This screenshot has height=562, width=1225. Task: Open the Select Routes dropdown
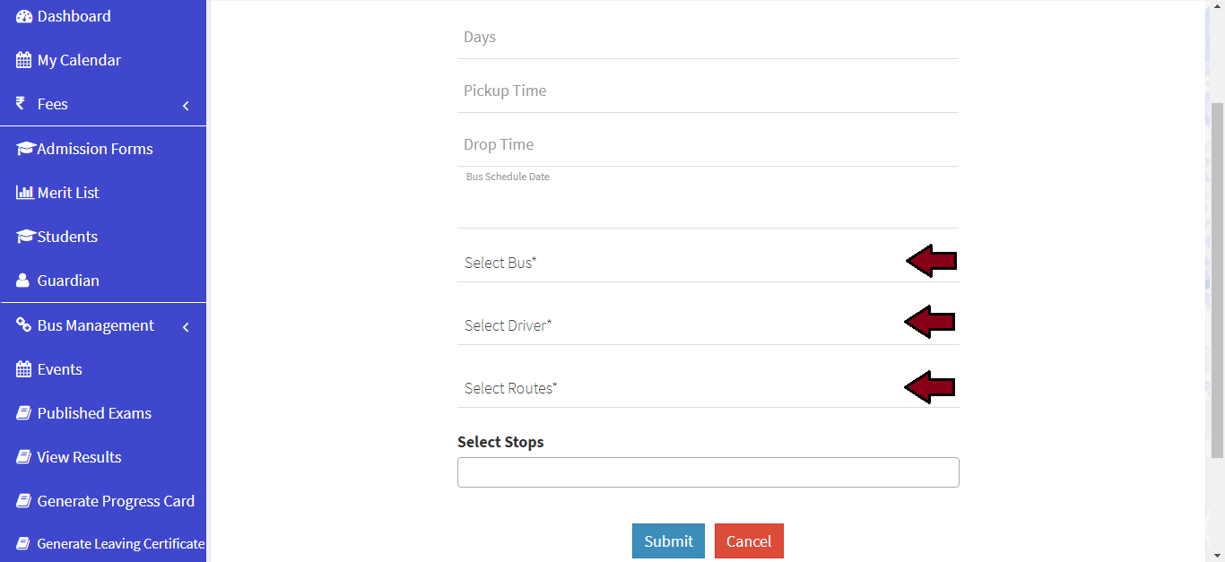click(x=682, y=388)
